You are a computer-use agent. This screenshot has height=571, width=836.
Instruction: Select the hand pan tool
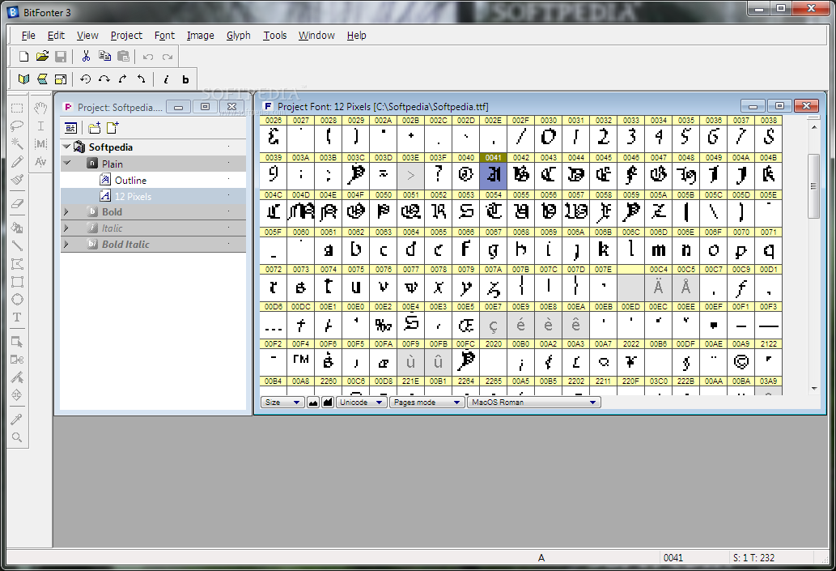point(40,109)
